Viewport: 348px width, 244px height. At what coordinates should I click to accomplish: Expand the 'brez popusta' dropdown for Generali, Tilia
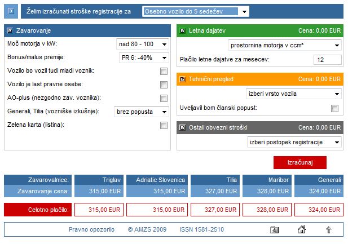[x=142, y=112]
